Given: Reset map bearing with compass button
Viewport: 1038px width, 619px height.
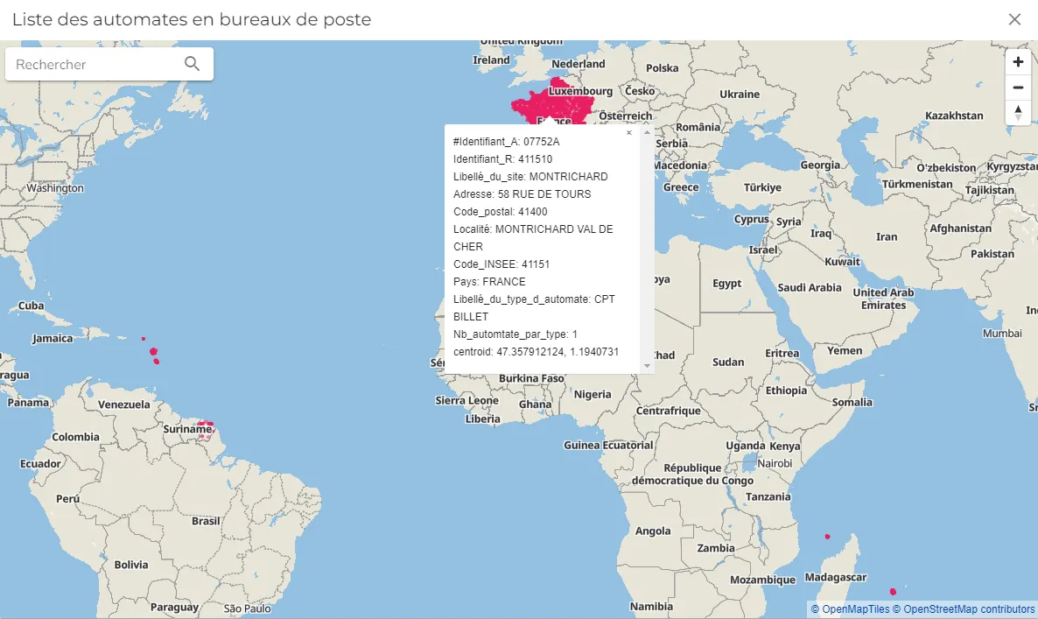Looking at the screenshot, I should click(1018, 113).
